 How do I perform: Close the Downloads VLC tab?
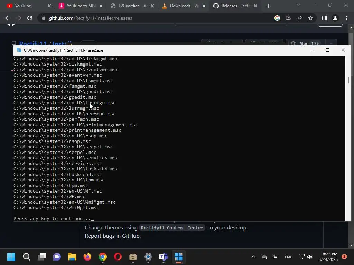point(204,6)
